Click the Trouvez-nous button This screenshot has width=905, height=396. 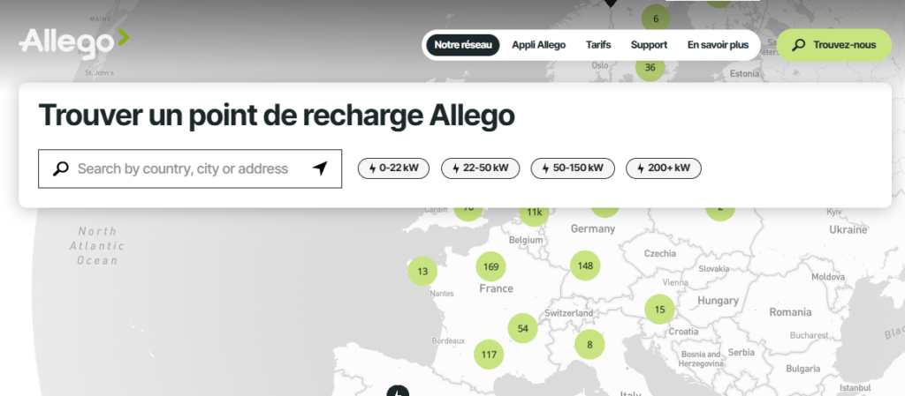[834, 45]
